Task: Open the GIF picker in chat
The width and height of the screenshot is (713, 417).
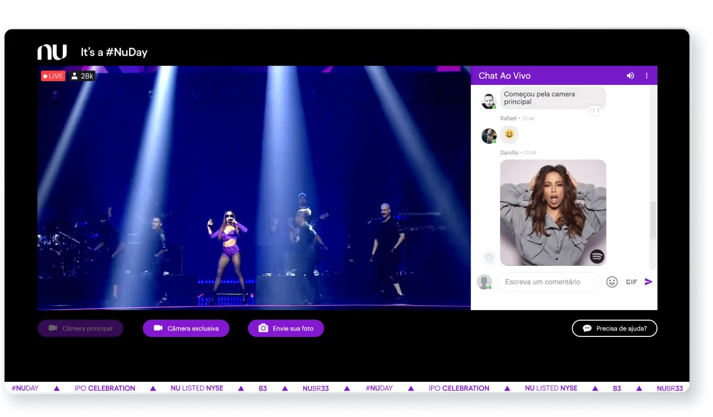Action: (631, 282)
